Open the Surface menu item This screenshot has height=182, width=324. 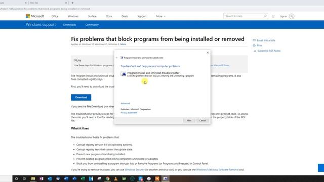click(92, 16)
